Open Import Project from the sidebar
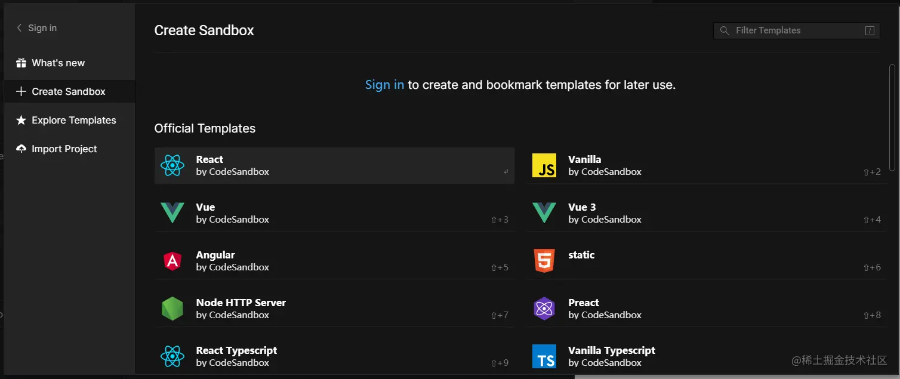Viewport: 900px width, 379px height. tap(64, 149)
